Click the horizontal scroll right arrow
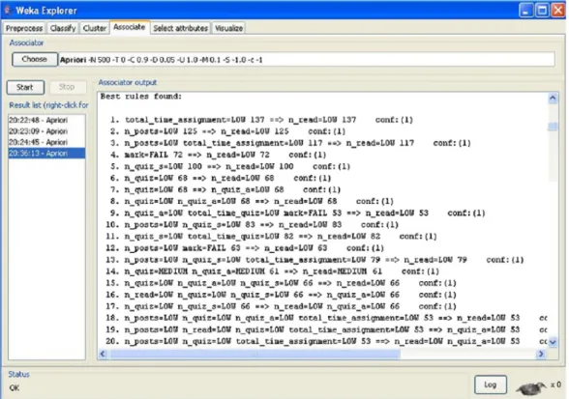The width and height of the screenshot is (569, 399). coord(541,354)
